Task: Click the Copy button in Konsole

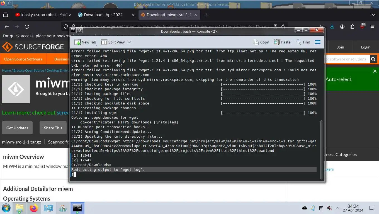Action: 261,42
